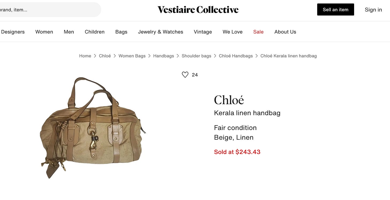Select the Vintage menu item

click(203, 32)
